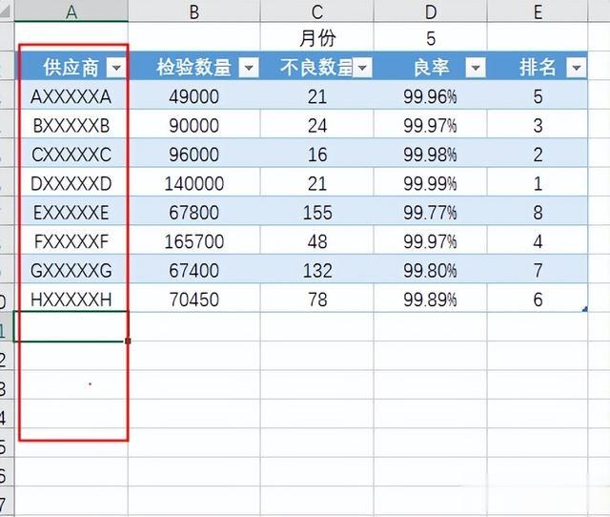Screen dimensions: 610x517
Task: Select column D header
Action: point(430,10)
